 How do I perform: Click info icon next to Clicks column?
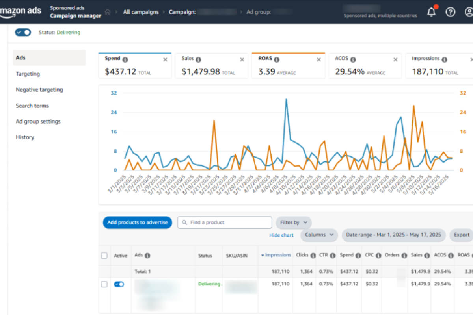pyautogui.click(x=313, y=256)
